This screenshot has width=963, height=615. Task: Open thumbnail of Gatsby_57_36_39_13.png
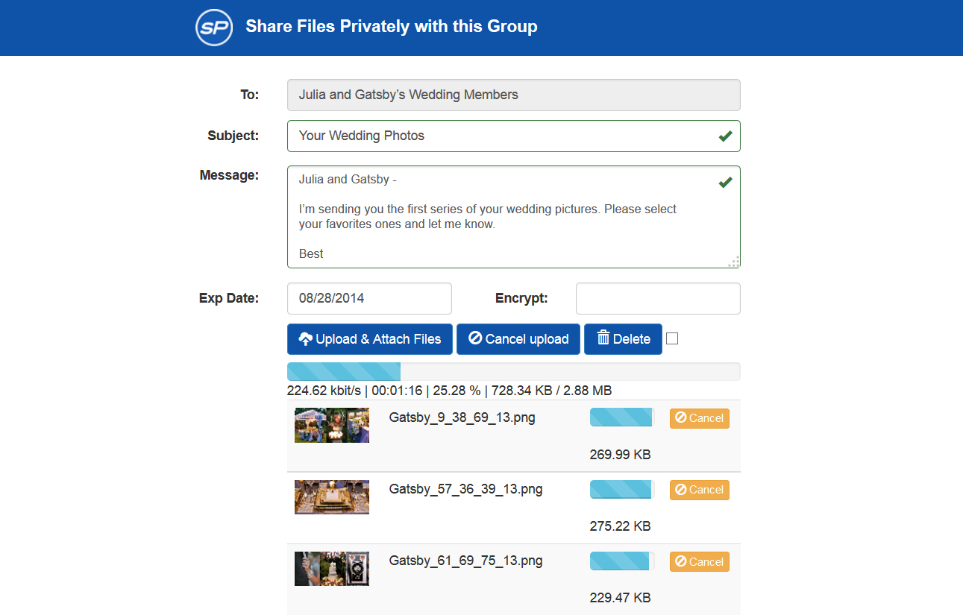coord(332,497)
